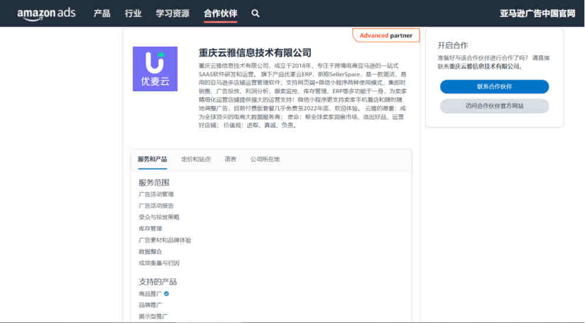The image size is (585, 323).
Task: Click the 数据整合 service item
Action: pos(150,252)
